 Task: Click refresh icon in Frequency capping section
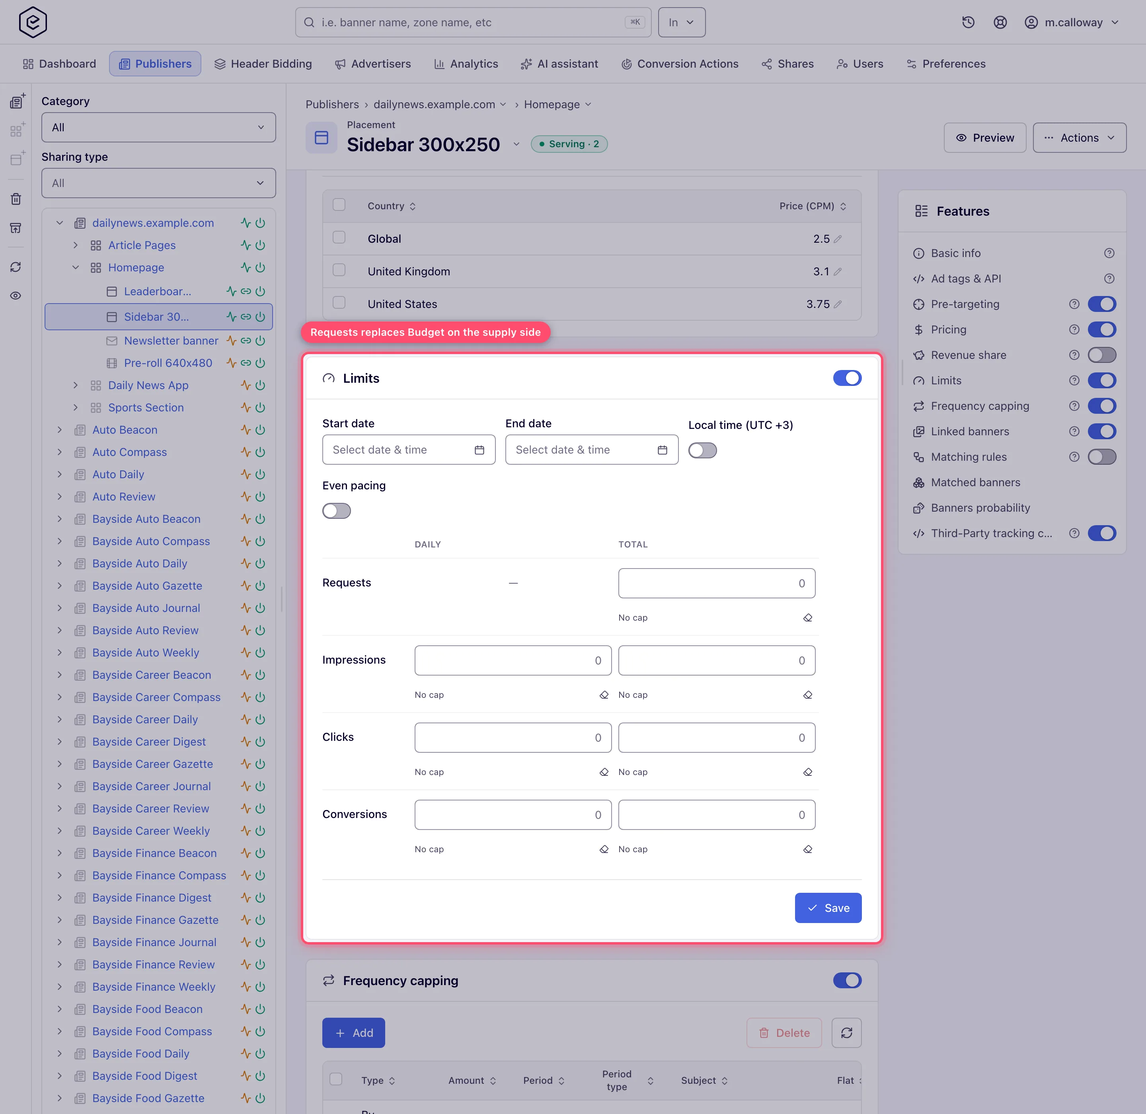click(x=846, y=1033)
